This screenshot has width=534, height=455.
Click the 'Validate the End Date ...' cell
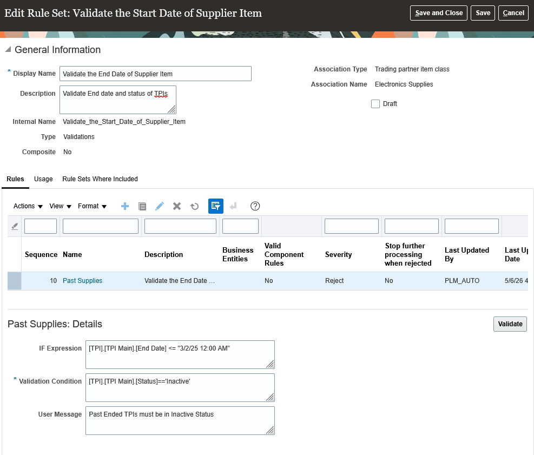(x=180, y=281)
